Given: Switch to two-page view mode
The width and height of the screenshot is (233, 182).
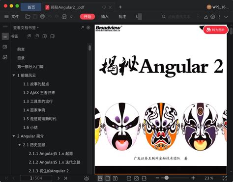Looking at the screenshot, I should [115, 178].
